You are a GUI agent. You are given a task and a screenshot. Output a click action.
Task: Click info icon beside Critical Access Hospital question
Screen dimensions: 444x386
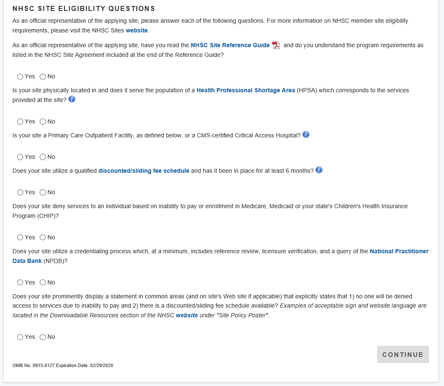coord(306,135)
